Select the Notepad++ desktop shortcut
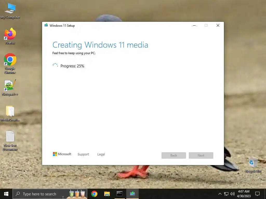 pyautogui.click(x=10, y=88)
